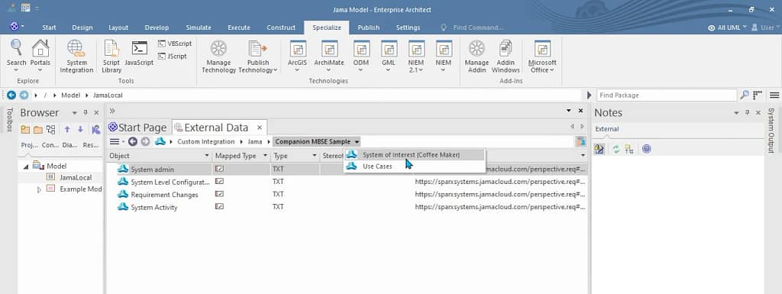Open Manage Addin

[x=477, y=57]
